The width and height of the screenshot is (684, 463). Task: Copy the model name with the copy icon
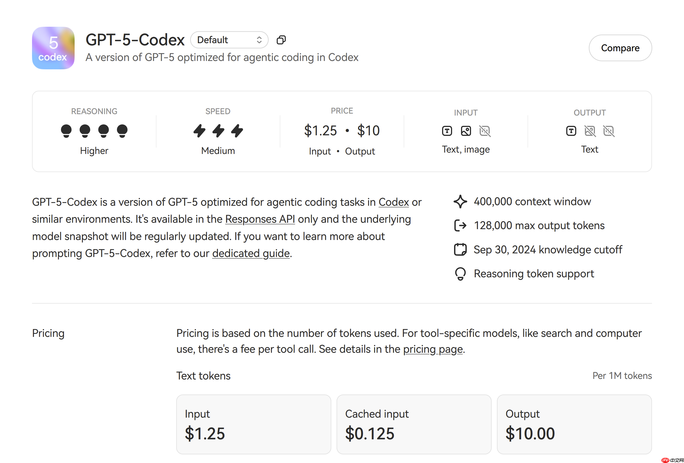click(x=281, y=40)
